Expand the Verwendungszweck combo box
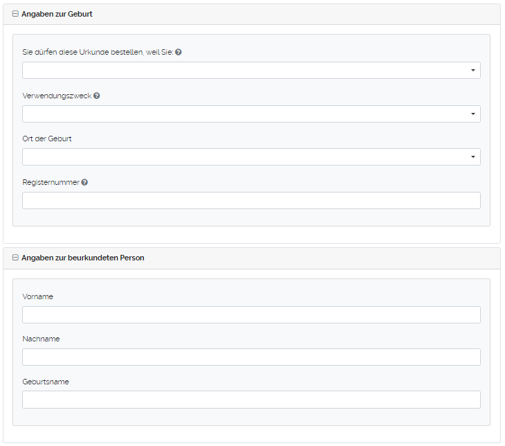This screenshot has width=505, height=446. pyautogui.click(x=251, y=114)
